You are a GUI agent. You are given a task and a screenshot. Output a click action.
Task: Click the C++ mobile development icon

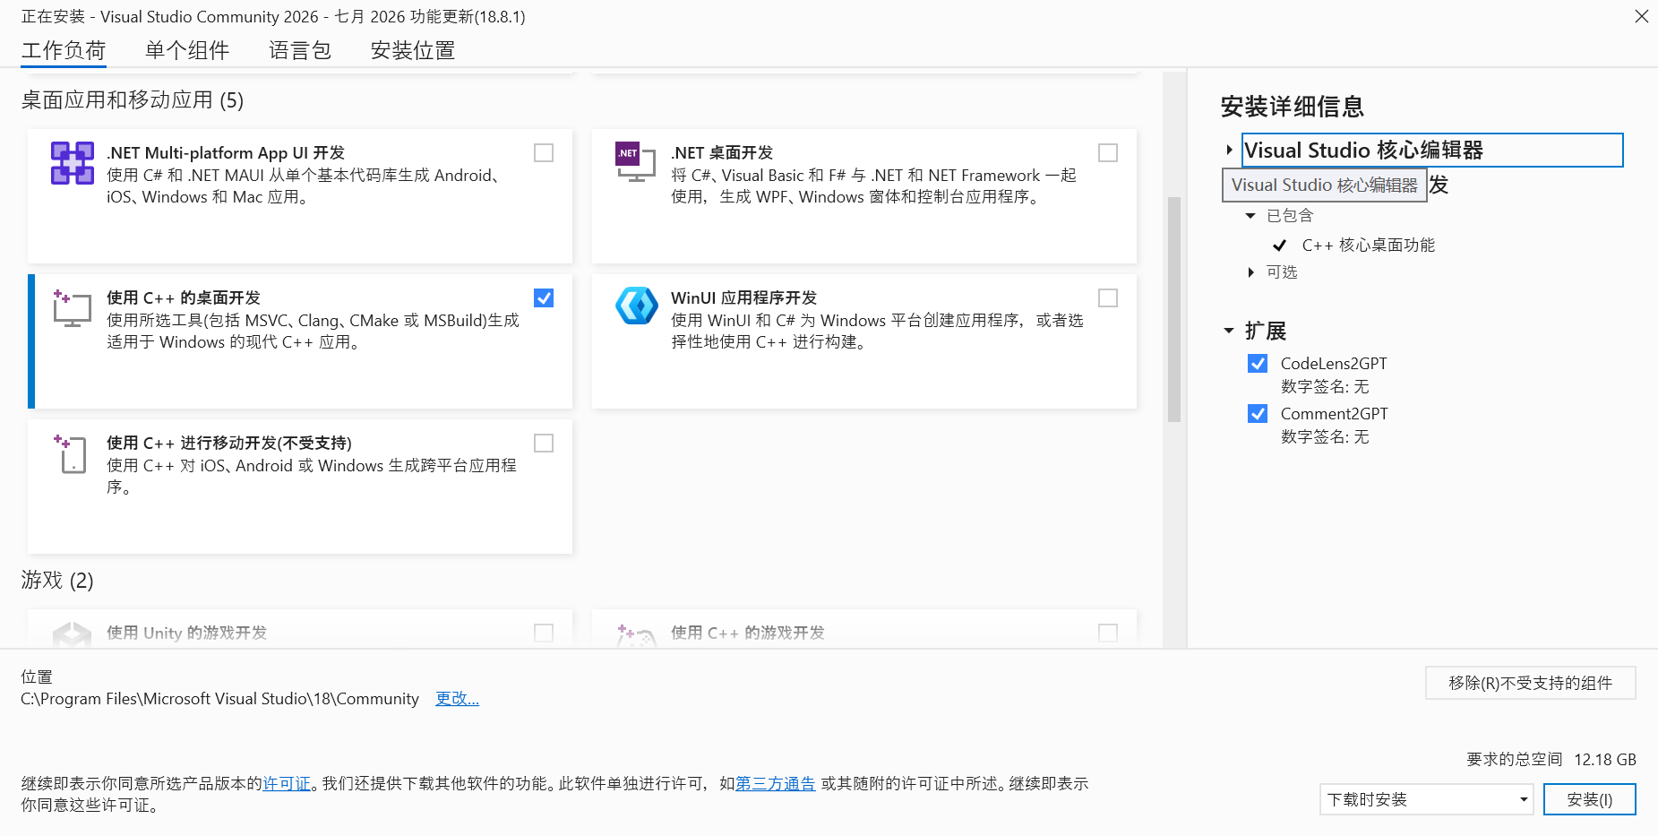pyautogui.click(x=71, y=453)
